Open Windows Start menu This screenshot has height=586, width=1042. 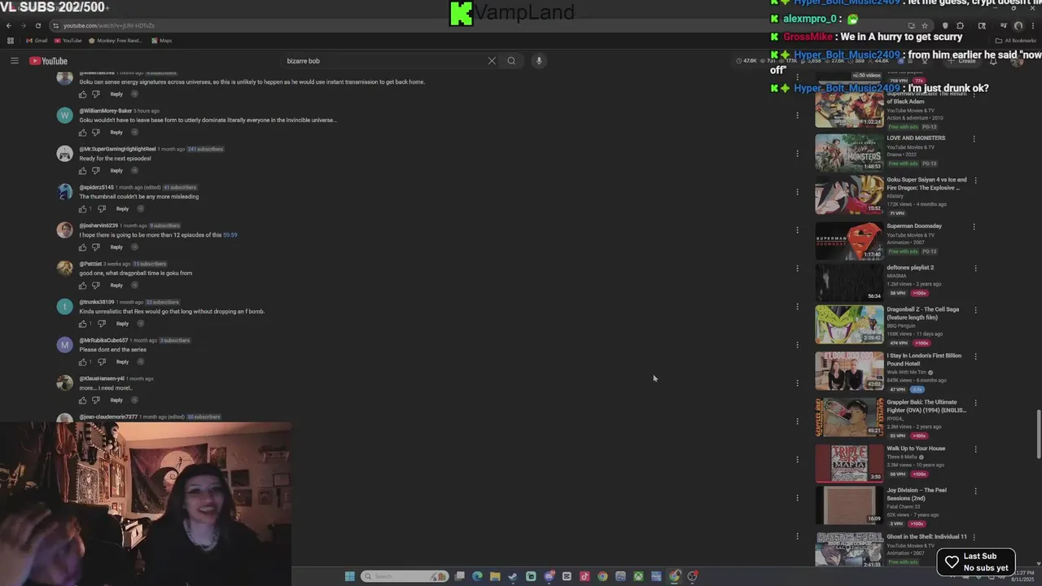pos(350,576)
